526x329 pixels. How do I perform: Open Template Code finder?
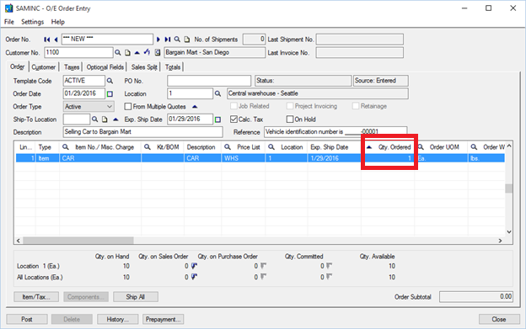(110, 81)
